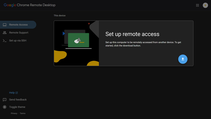Select Remote Access in the sidebar
Viewport: 211px width, 119px height.
coord(18,25)
